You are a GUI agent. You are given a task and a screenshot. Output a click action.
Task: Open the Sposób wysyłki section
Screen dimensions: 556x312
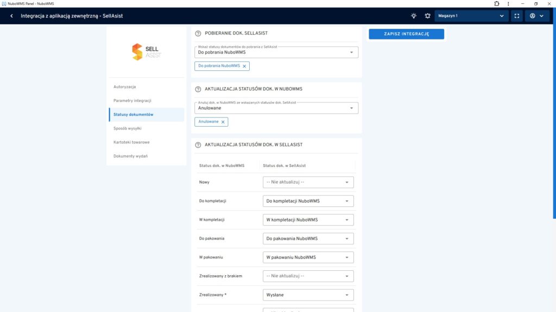coord(128,128)
